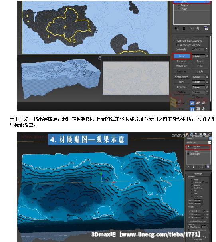Select the Segment sub-object level
The width and height of the screenshot is (216, 242).
pyautogui.click(x=185, y=6)
